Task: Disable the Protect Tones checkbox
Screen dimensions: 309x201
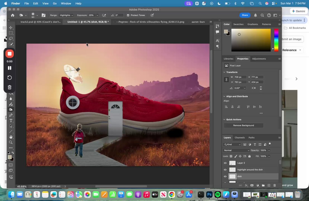Action: coord(128,15)
